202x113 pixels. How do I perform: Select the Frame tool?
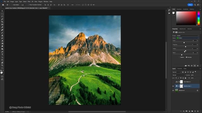tap(2, 24)
